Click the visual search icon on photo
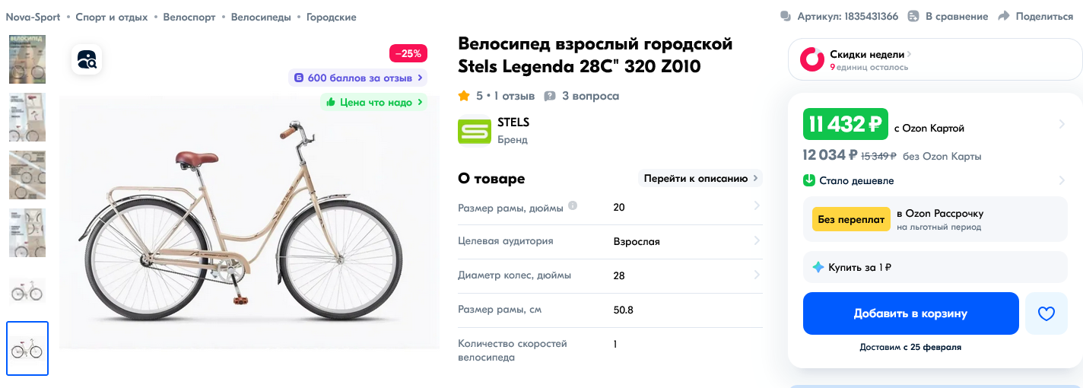1083x388 pixels. coord(87,59)
